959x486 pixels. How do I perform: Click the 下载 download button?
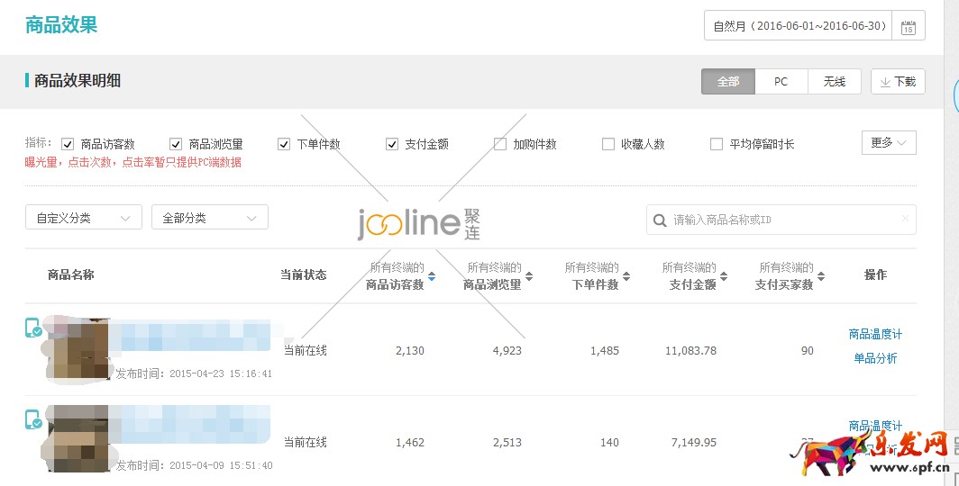[x=897, y=82]
